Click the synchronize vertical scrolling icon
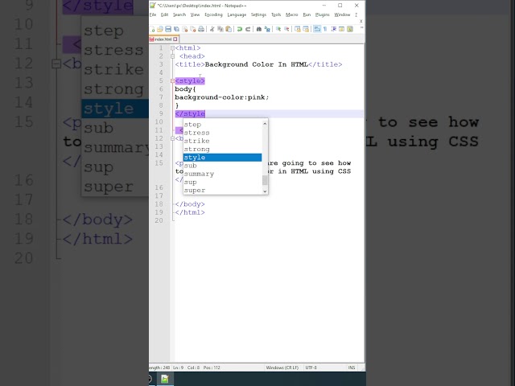This screenshot has height=386, width=515. 298,29
